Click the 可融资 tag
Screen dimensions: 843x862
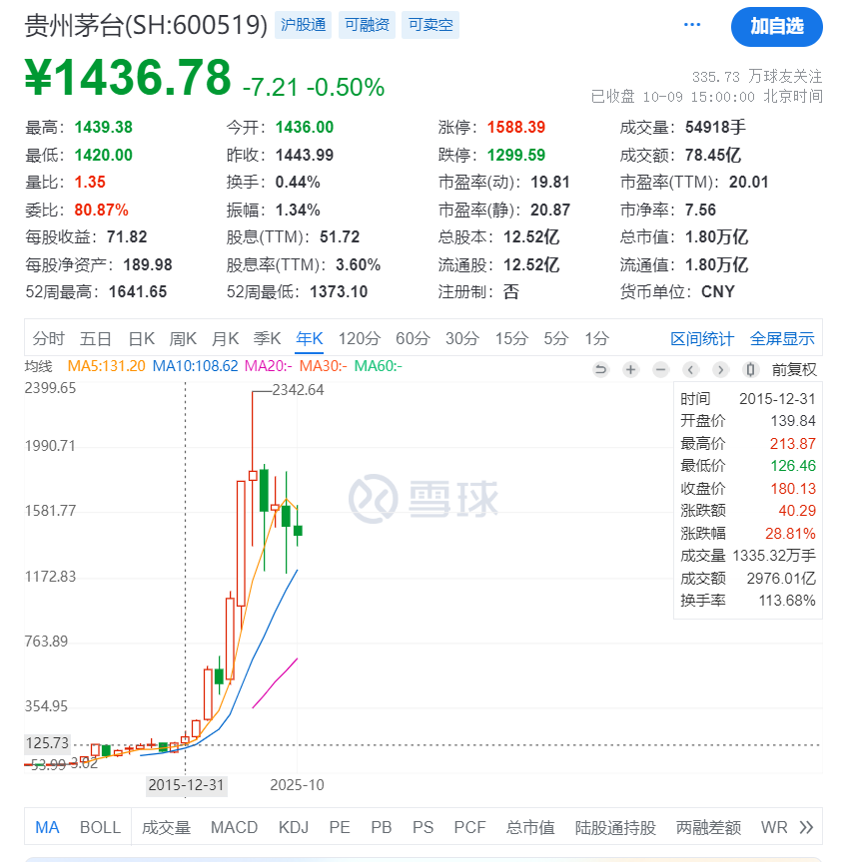[367, 25]
